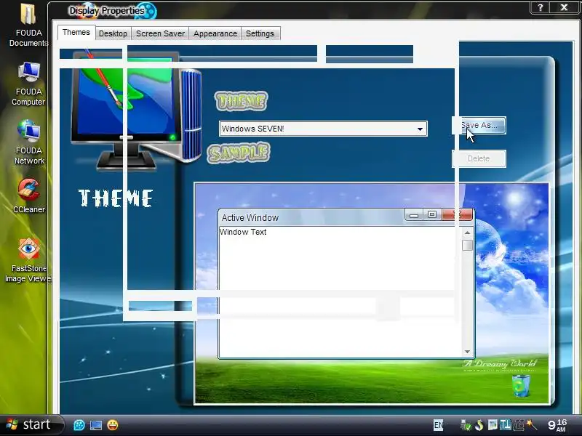
Task: Click the Window Text sample text
Action: click(x=243, y=232)
